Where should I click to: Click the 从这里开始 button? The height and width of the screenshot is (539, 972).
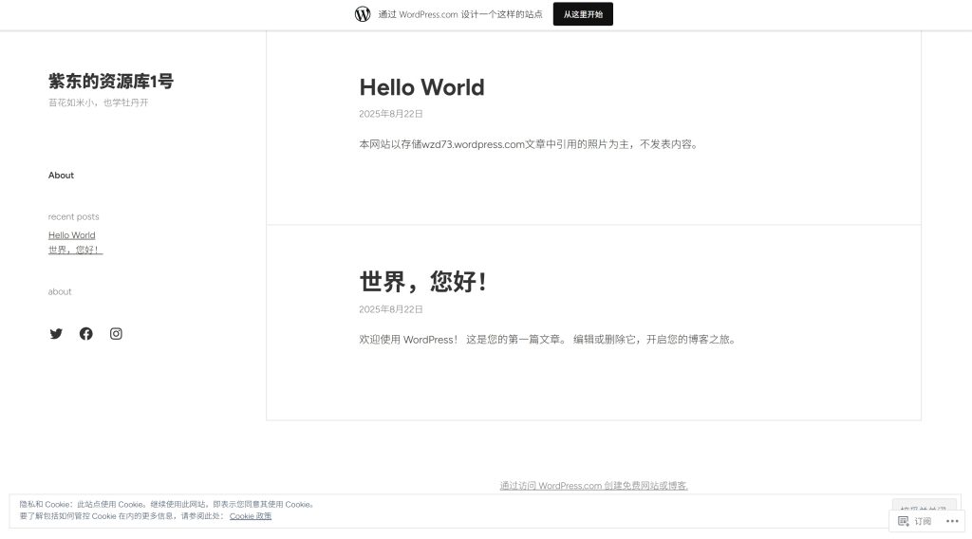pos(583,14)
